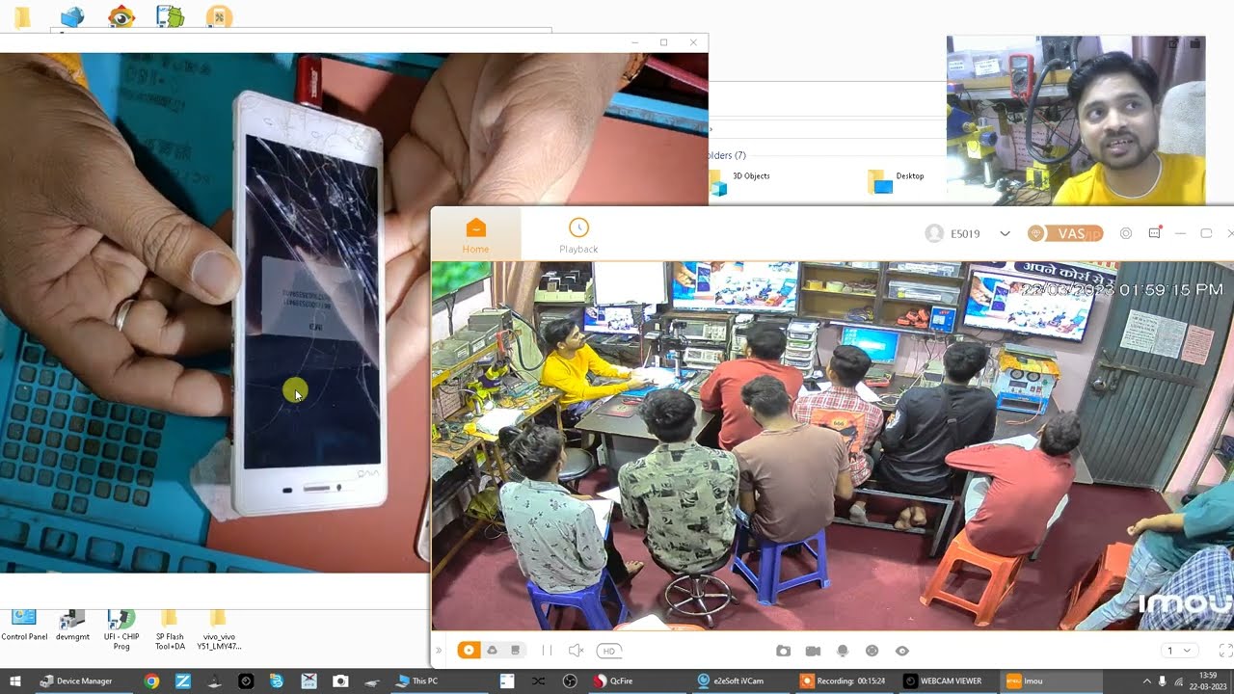Switch to the Playback tab in Imou
The height and width of the screenshot is (694, 1234).
tap(578, 235)
